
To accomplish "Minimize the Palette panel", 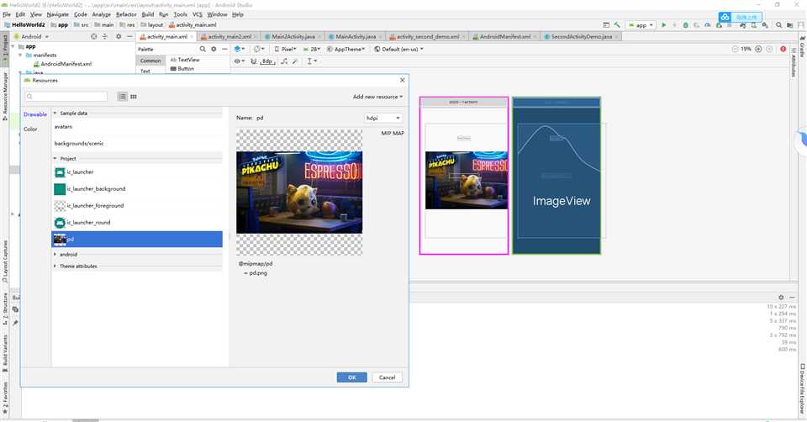I will point(224,49).
